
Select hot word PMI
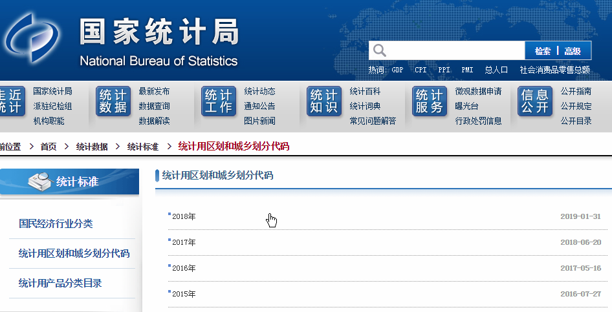[x=467, y=70]
